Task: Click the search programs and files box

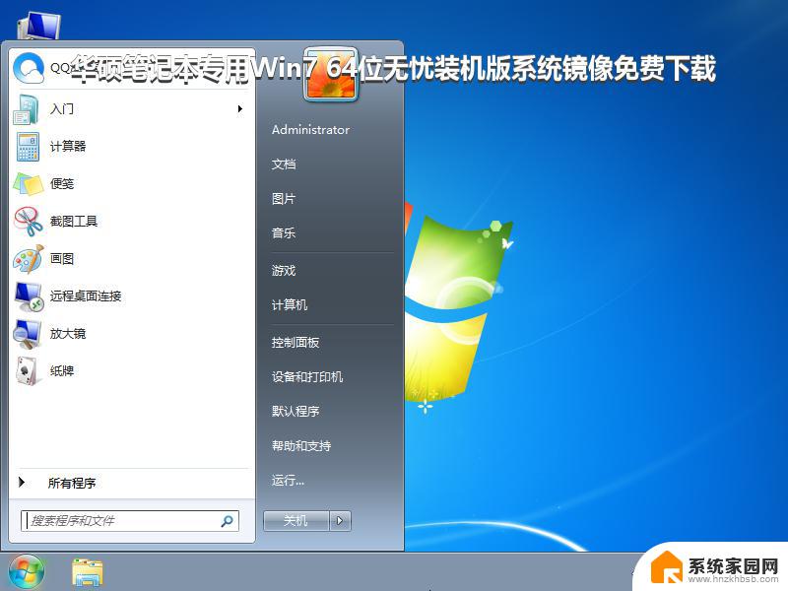Action: pos(130,521)
